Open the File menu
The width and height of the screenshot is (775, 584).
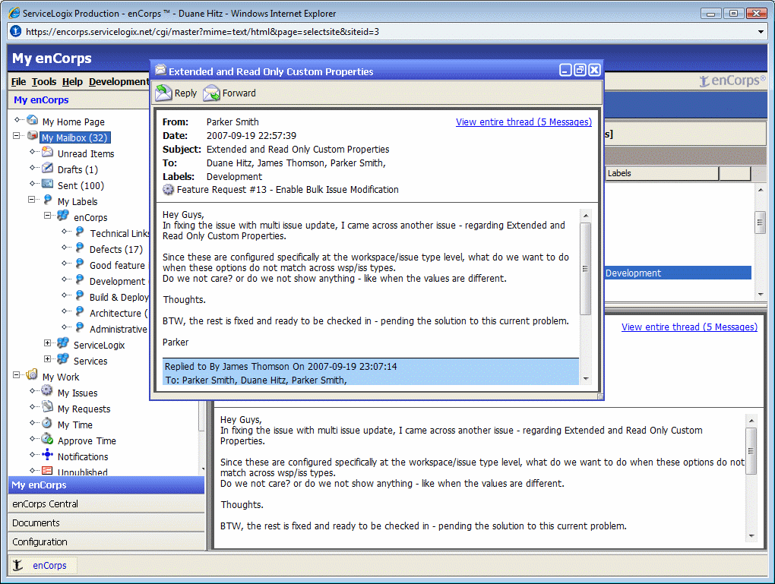coord(18,81)
